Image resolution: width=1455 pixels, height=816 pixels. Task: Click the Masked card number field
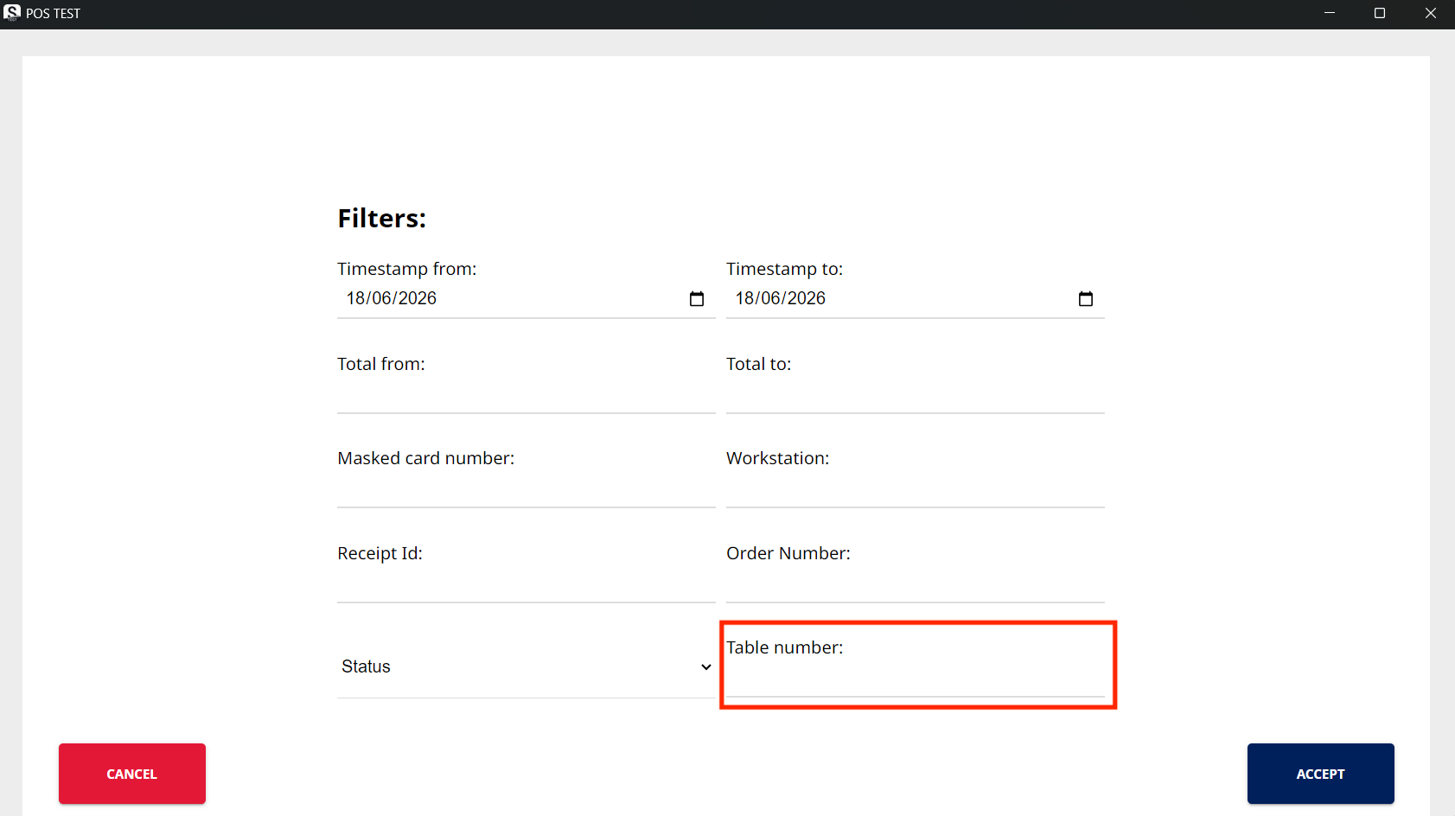[x=526, y=488]
